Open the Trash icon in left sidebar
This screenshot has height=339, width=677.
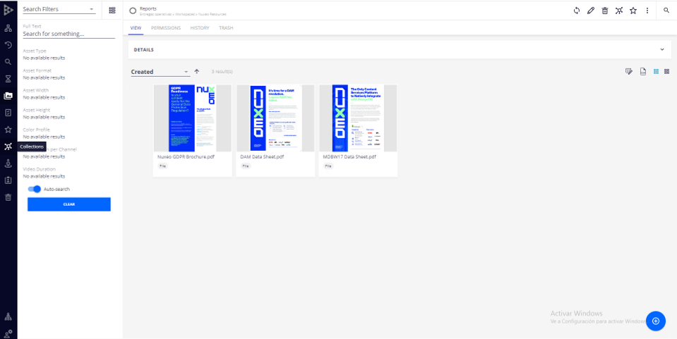point(8,197)
